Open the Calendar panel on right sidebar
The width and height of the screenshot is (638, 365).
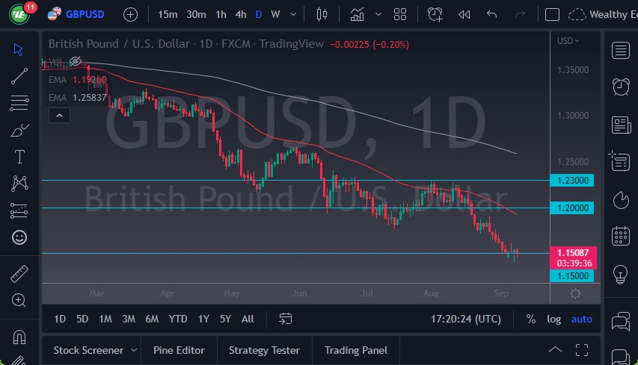pos(620,236)
